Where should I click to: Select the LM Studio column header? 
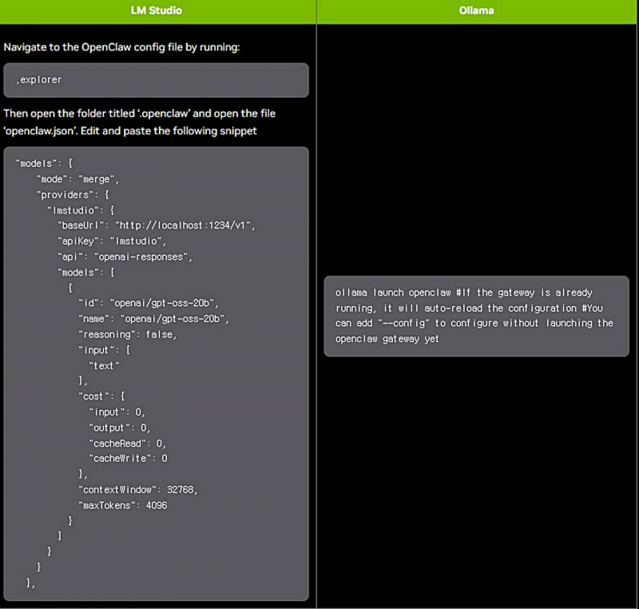pyautogui.click(x=156, y=10)
